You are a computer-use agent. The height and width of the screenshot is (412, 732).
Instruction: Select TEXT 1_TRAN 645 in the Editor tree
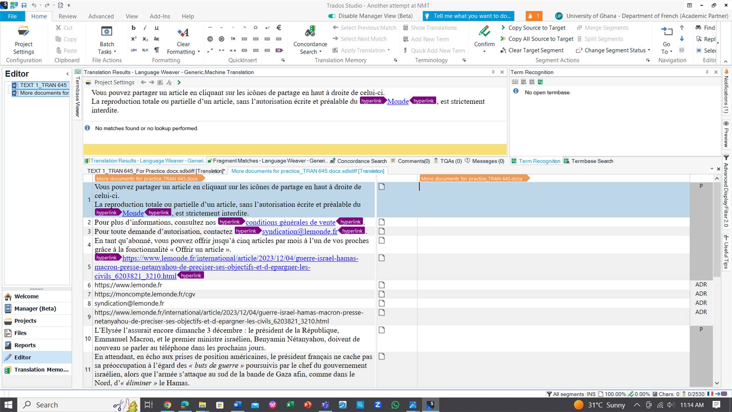40,85
